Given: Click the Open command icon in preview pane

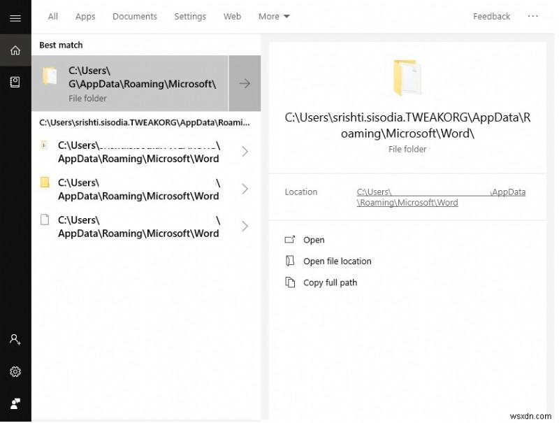Looking at the screenshot, I should (x=291, y=239).
